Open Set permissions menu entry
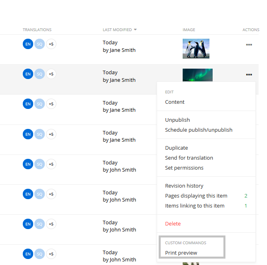This screenshot has width=267, height=265. pyautogui.click(x=184, y=168)
